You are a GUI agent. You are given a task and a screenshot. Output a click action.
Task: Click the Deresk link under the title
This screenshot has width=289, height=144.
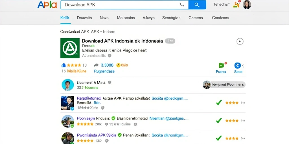click(x=88, y=46)
